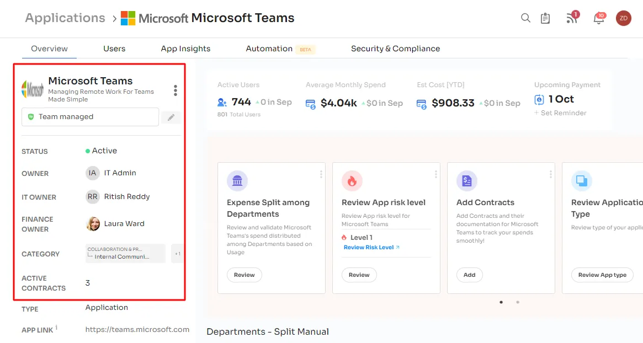The width and height of the screenshot is (643, 343).
Task: Click the Active status value
Action: point(102,151)
